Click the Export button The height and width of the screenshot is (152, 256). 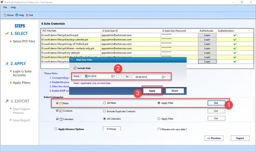tap(240, 138)
